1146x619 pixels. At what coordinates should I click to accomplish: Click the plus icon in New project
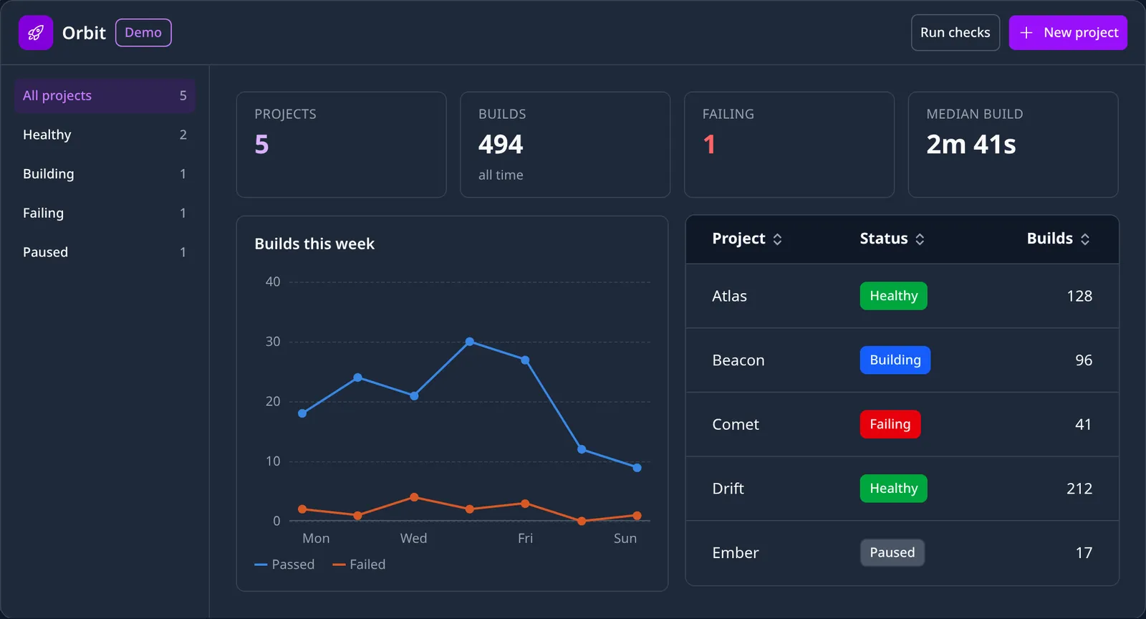tap(1026, 33)
